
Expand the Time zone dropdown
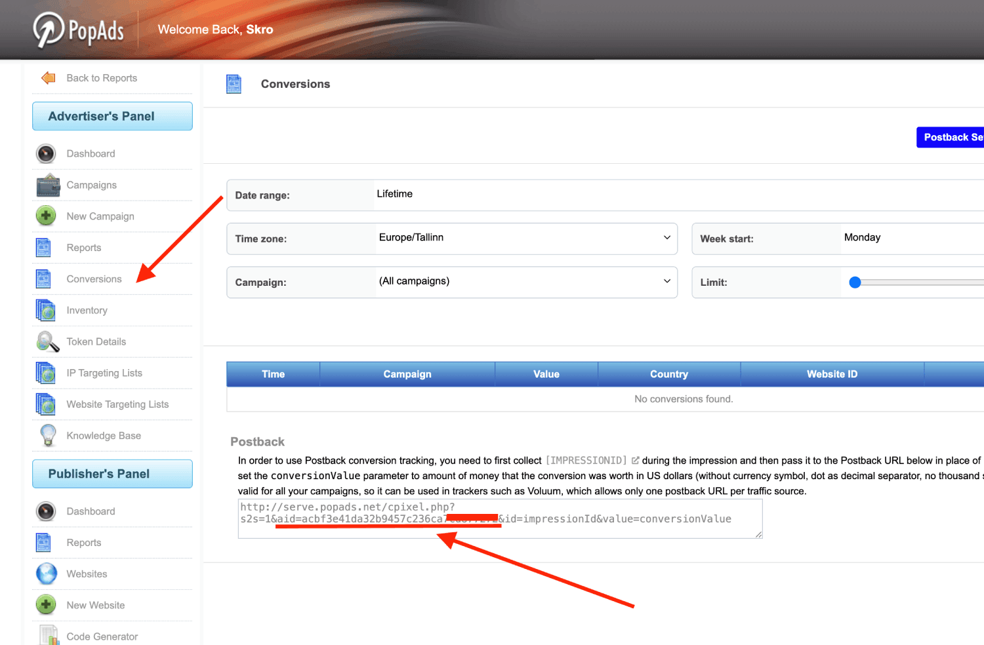click(x=527, y=238)
